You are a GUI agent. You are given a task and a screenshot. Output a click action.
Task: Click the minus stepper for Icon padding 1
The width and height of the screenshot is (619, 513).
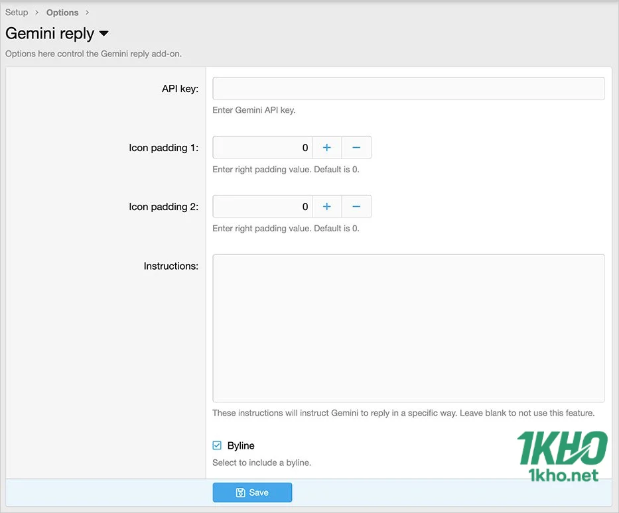356,147
